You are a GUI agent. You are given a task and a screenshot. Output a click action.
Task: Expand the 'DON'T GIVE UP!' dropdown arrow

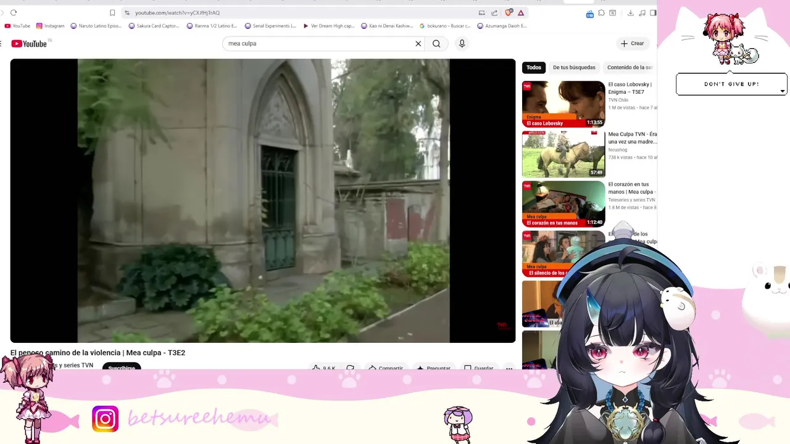coord(782,91)
